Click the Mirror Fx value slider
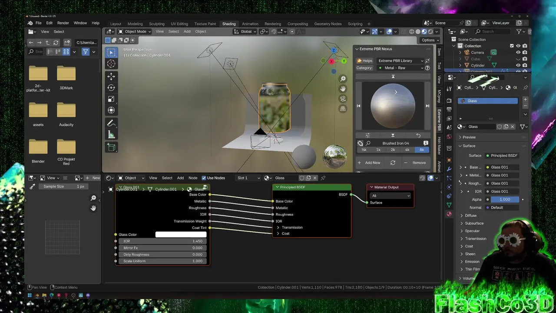The height and width of the screenshot is (313, 556). [162, 248]
